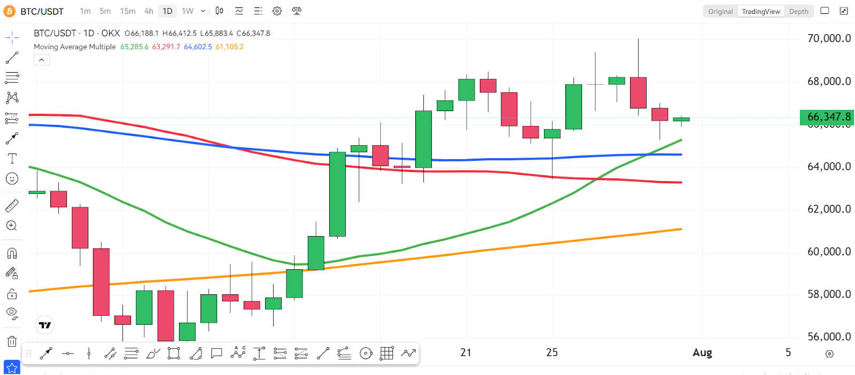Select the Text tool

coord(12,159)
